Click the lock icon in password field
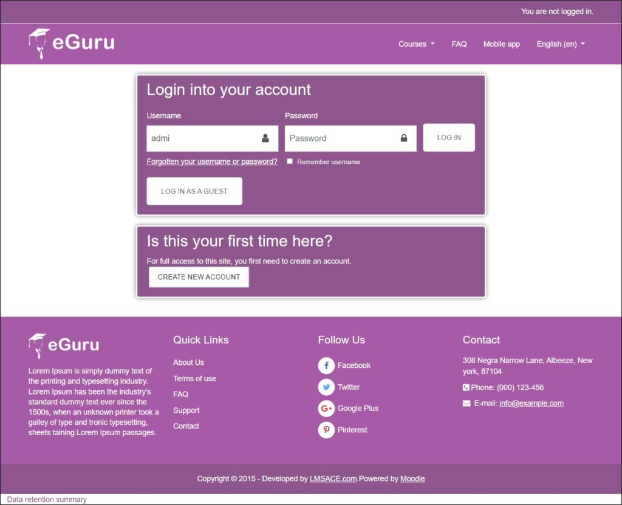Image resolution: width=622 pixels, height=505 pixels. [x=404, y=138]
